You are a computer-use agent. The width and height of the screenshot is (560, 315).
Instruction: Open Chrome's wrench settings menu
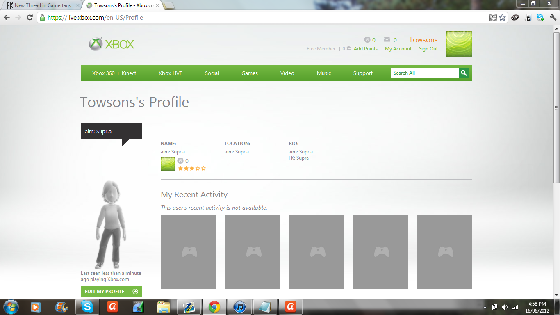(553, 18)
